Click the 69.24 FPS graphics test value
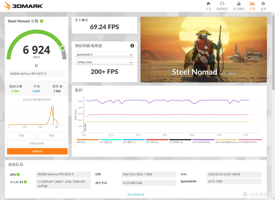The height and width of the screenshot is (200, 275). (x=104, y=27)
